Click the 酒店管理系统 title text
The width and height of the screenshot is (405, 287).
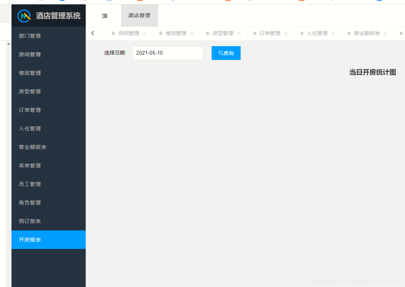58,15
